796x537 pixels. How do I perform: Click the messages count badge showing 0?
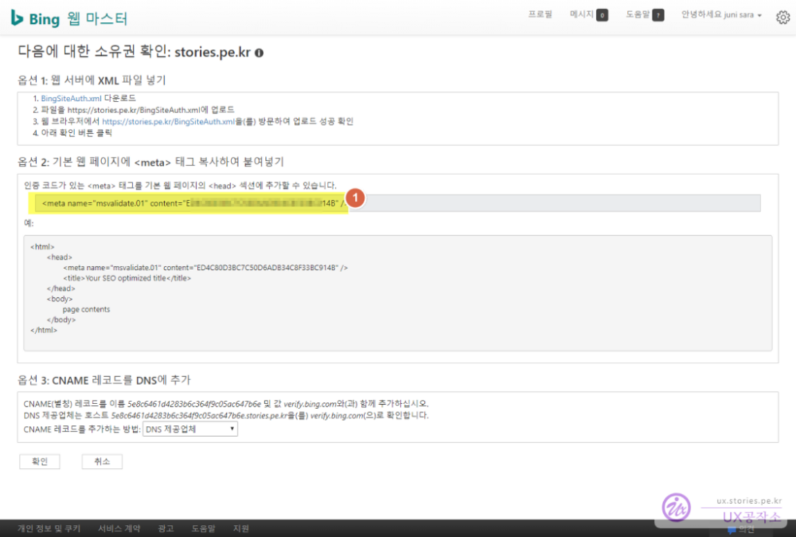coord(602,15)
